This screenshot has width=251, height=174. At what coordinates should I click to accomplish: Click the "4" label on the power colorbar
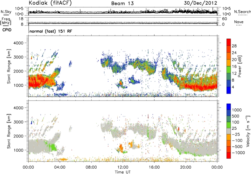tap(233, 87)
